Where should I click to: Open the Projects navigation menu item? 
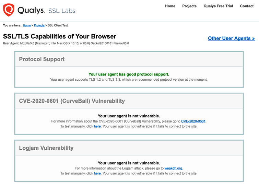point(189,6)
